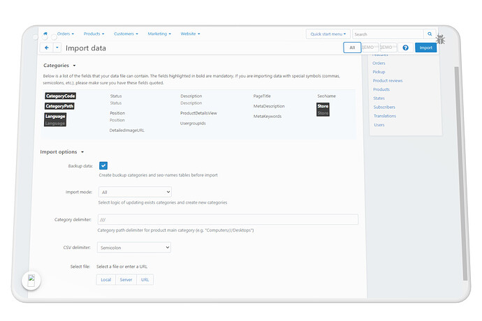Click the PageTitle field label
This screenshot has height=321, width=482.
[x=262, y=96]
